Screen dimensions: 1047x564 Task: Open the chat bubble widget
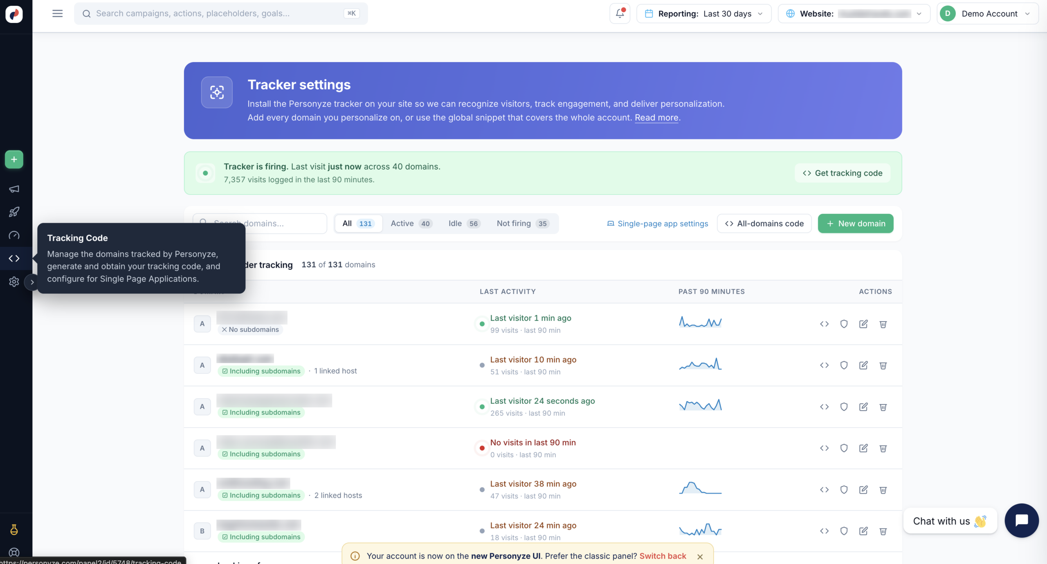[1022, 520]
